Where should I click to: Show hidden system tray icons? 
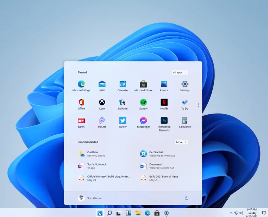pyautogui.click(x=231, y=213)
